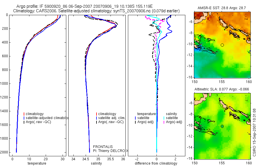The image size is (257, 166).
Task: Click the -10 latitude tick on the SST map
Action: coord(190,44)
